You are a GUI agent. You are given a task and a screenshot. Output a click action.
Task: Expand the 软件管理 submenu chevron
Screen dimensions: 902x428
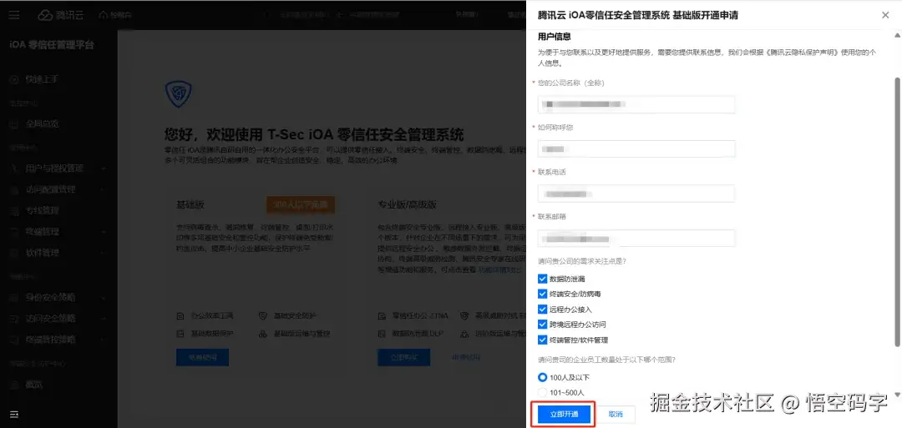[104, 253]
